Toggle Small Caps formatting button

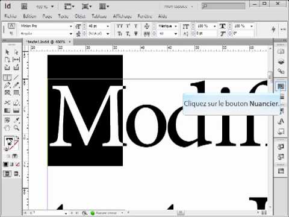120,34
